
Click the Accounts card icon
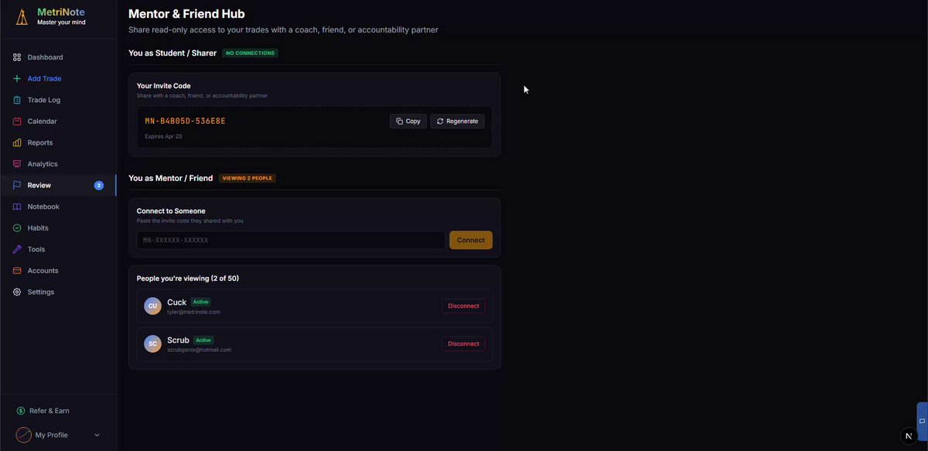click(17, 271)
